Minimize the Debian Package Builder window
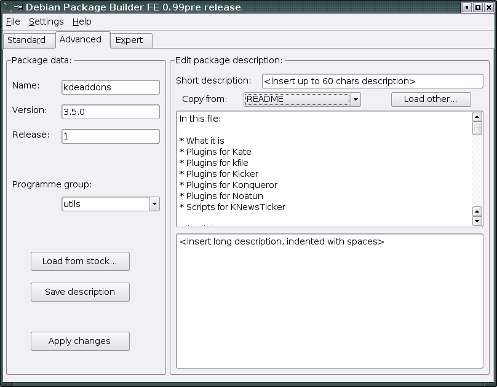497x387 pixels. (x=467, y=7)
